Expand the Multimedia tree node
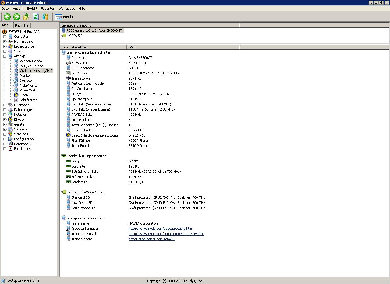 [5, 105]
